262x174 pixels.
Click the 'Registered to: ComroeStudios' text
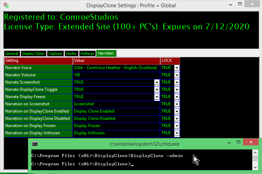61,17
